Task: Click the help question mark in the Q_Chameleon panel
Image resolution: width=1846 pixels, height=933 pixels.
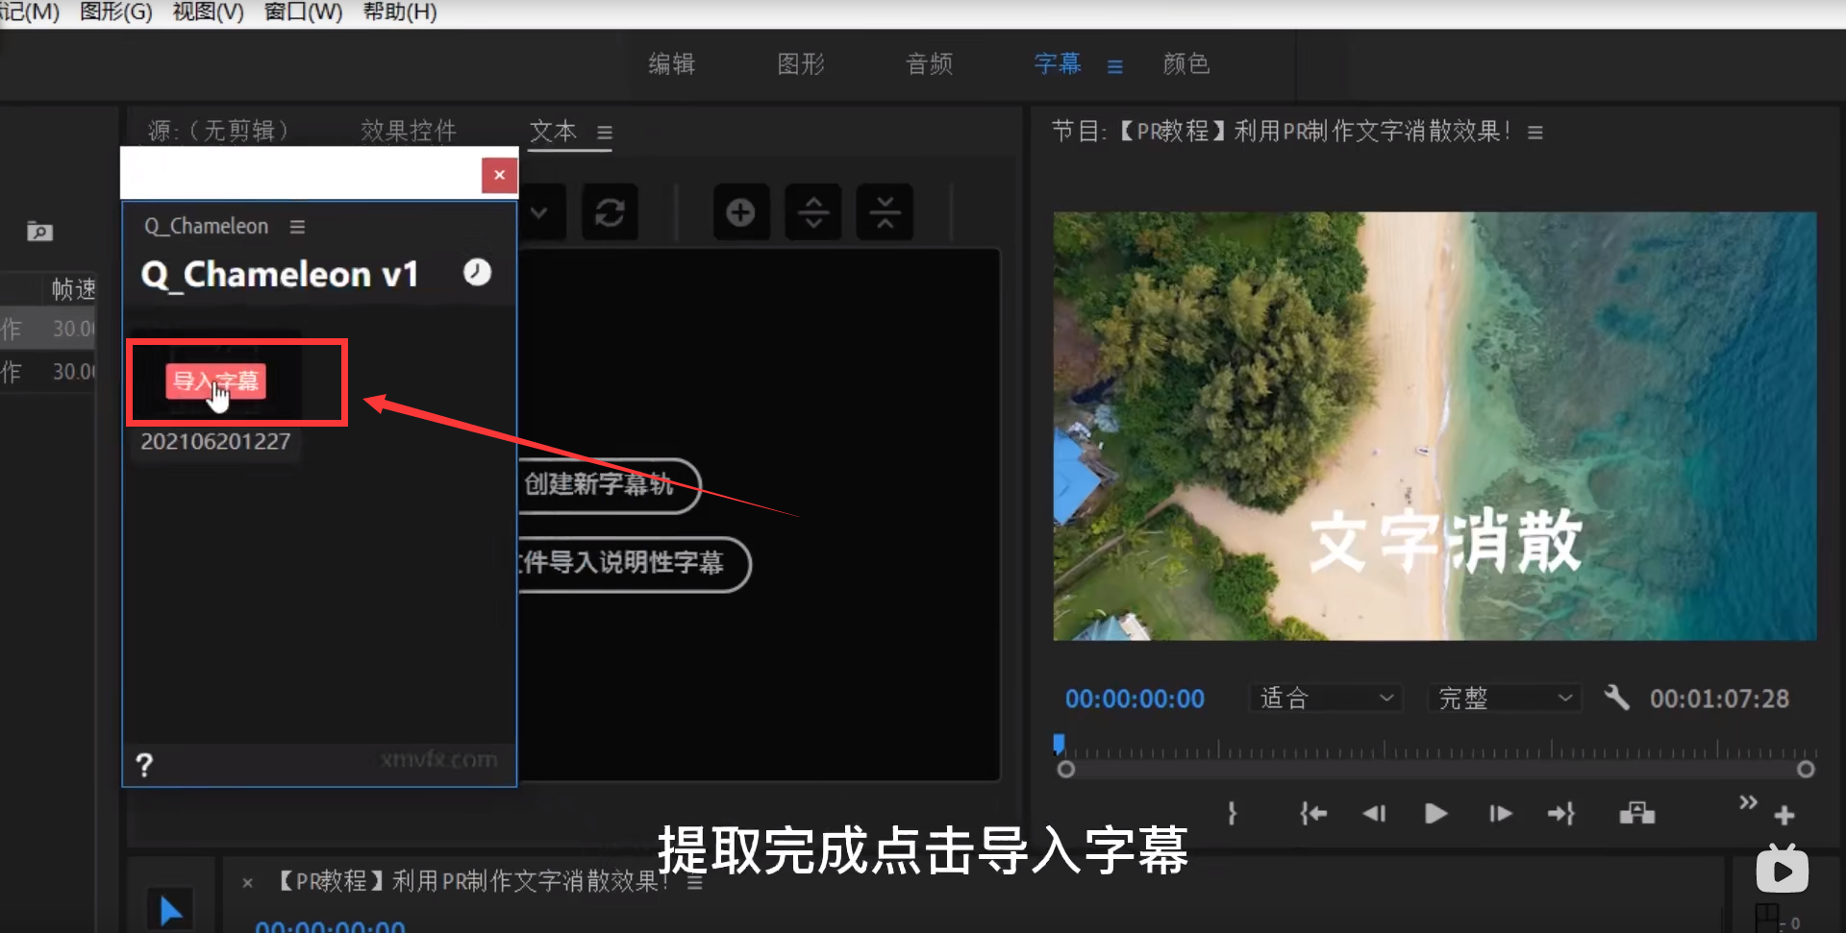Action: 144,764
